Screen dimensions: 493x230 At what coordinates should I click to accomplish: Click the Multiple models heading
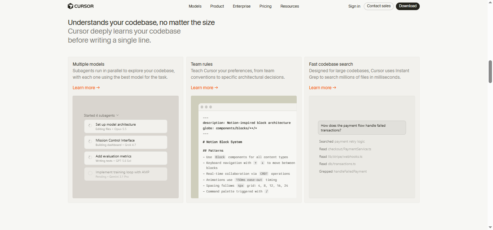88,64
